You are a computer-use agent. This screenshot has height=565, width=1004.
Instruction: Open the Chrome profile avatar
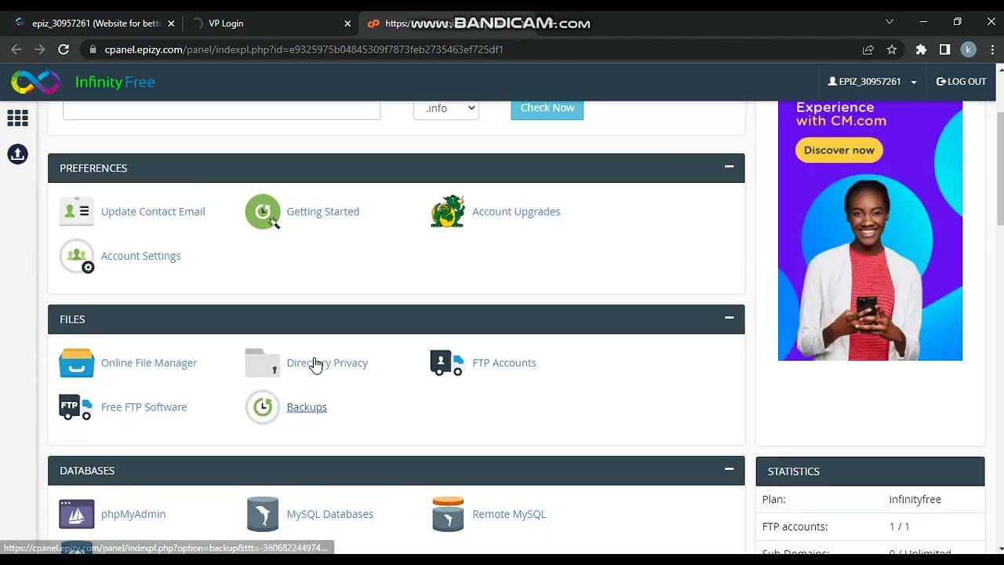coord(968,49)
